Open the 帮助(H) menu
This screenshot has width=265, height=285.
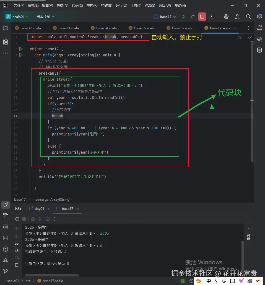(x=180, y=6)
